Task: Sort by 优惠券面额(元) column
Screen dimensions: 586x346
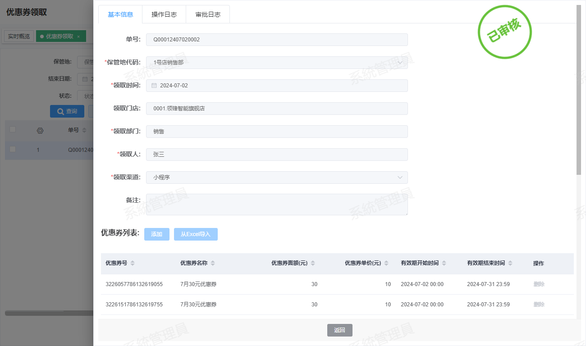Action: pyautogui.click(x=313, y=263)
